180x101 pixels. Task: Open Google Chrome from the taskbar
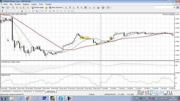(x=28, y=98)
